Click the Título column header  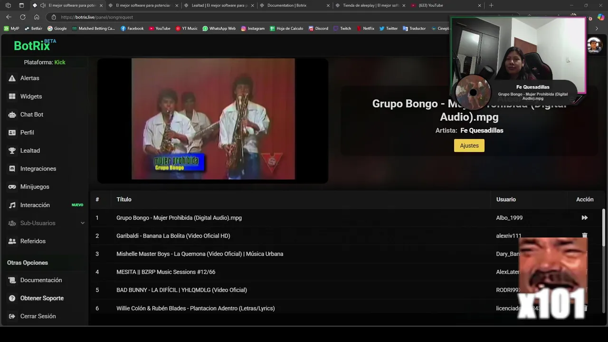[124, 199]
